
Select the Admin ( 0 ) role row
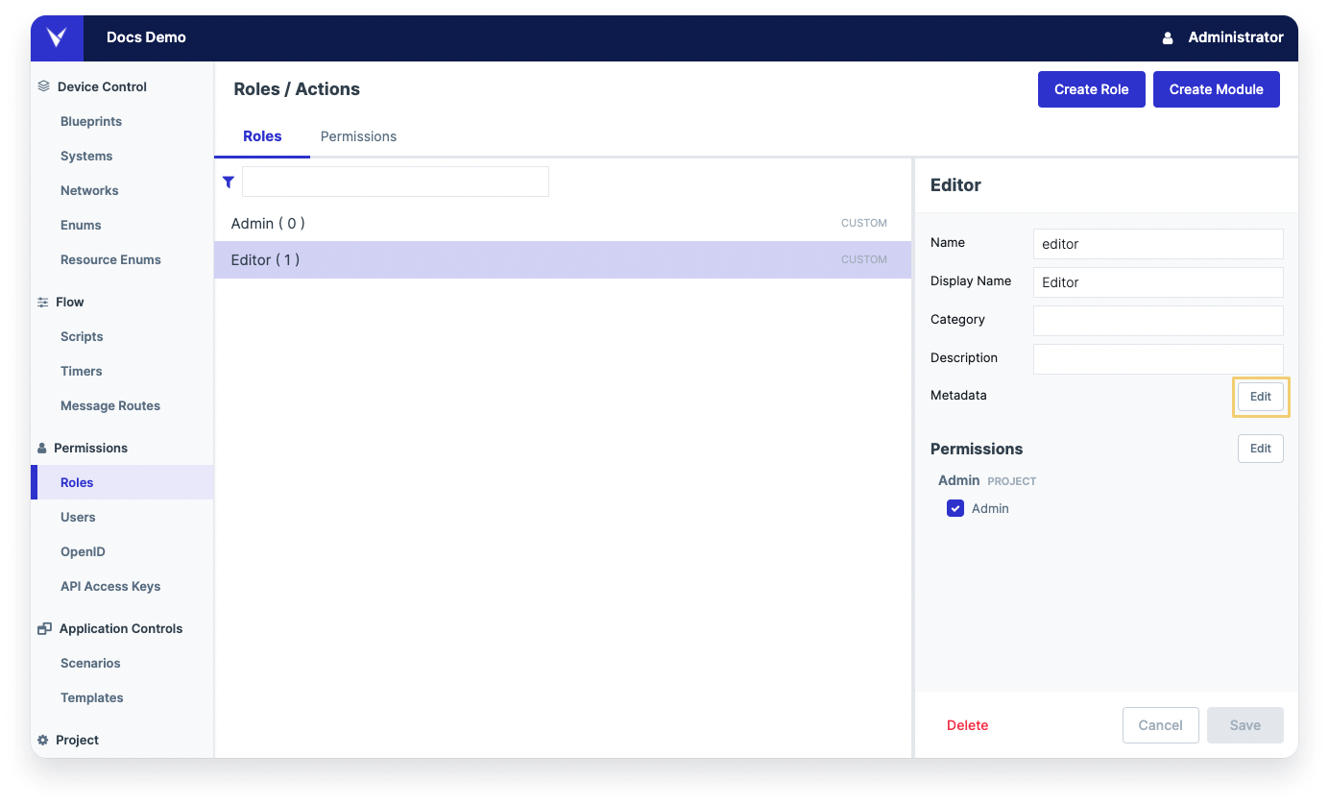point(563,223)
